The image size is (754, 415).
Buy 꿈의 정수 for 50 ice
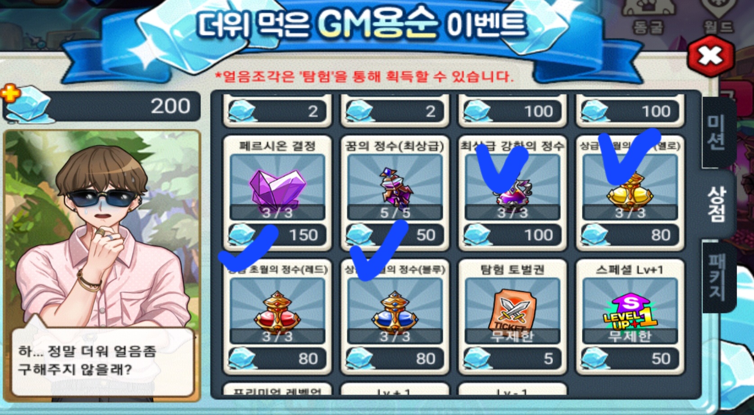395,235
